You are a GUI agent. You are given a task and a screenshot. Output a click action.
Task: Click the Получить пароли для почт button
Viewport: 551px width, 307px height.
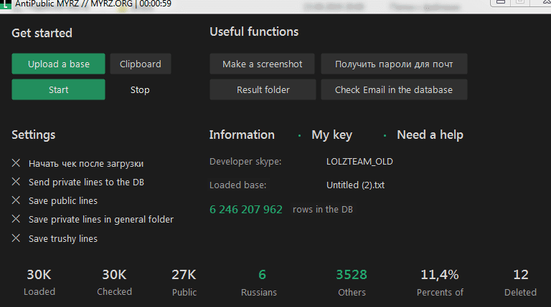tap(394, 64)
